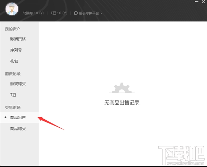View 游戏购买 records
Screen dimensions: 207x167
(18, 84)
